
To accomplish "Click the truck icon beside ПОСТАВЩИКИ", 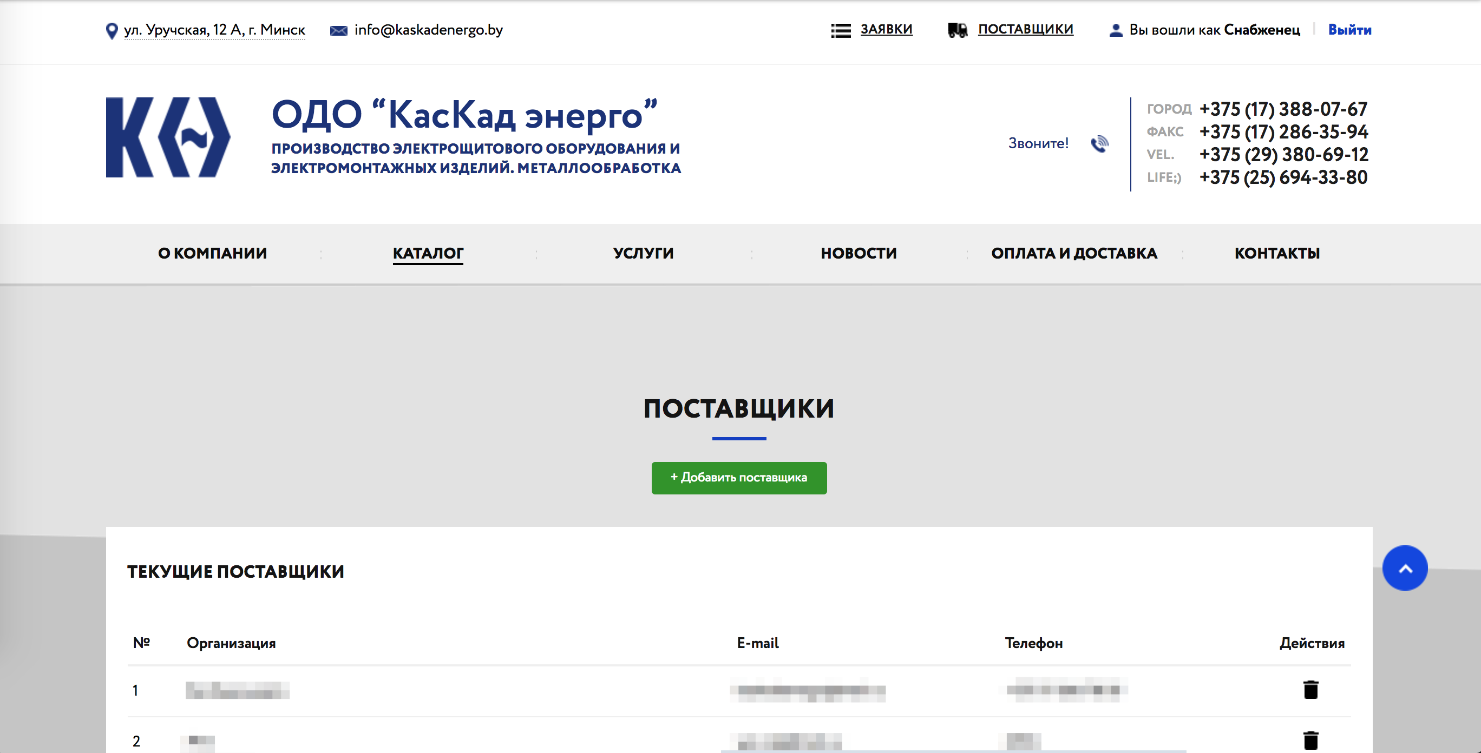I will [x=958, y=30].
